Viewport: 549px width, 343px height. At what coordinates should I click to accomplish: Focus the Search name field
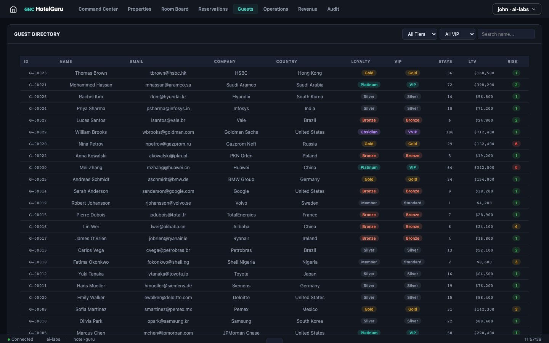tap(506, 34)
